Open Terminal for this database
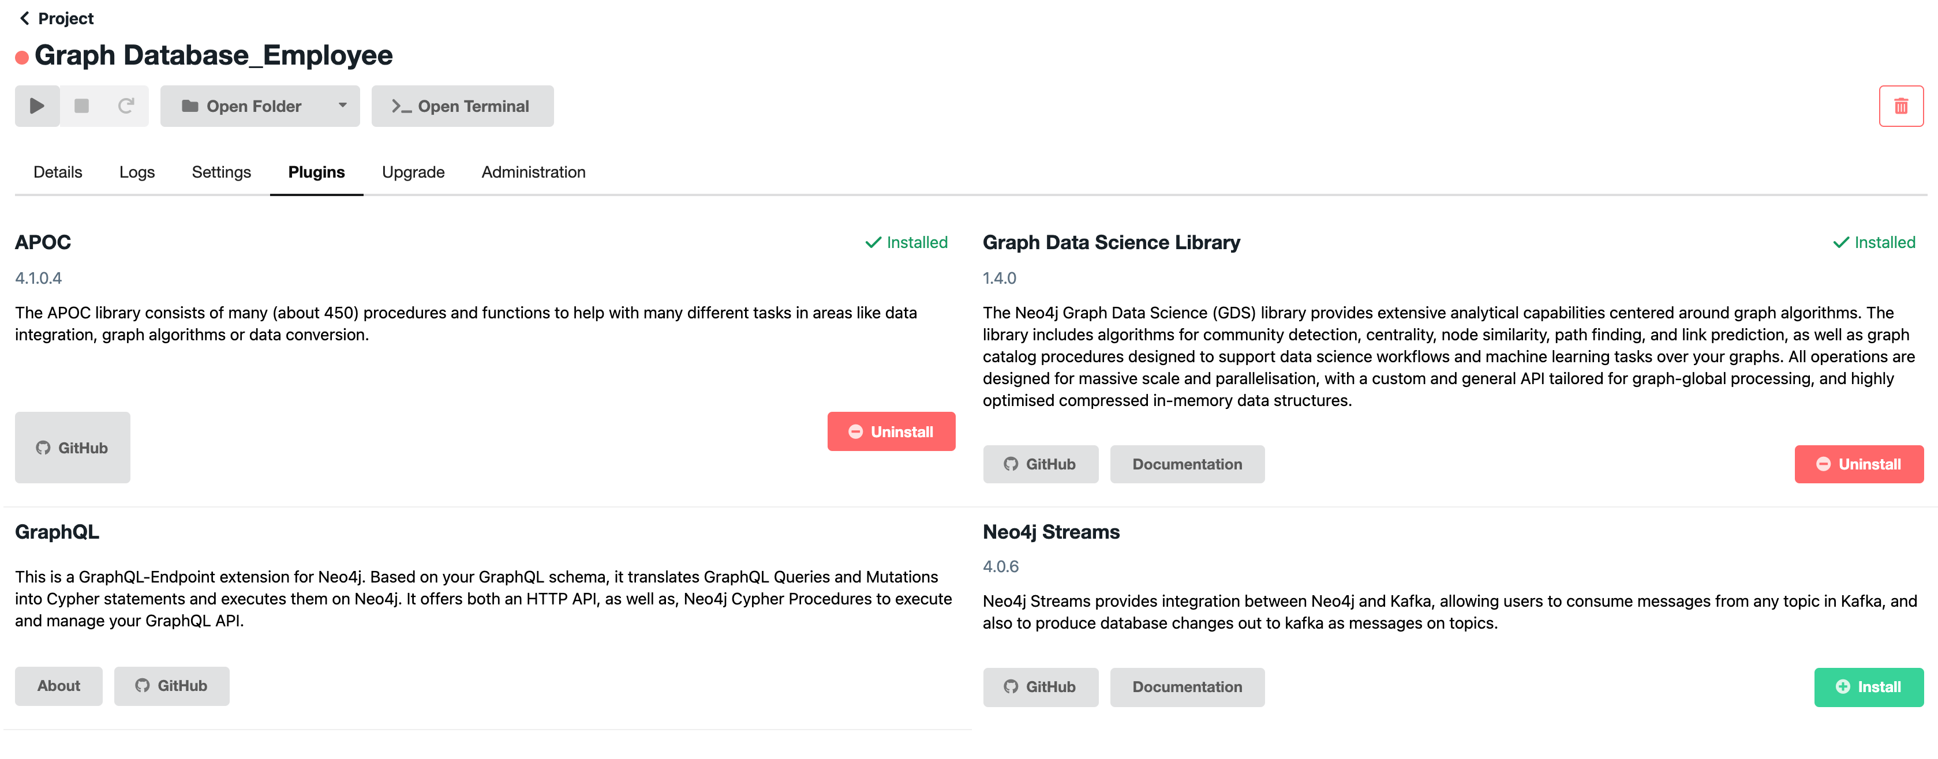 tap(462, 106)
